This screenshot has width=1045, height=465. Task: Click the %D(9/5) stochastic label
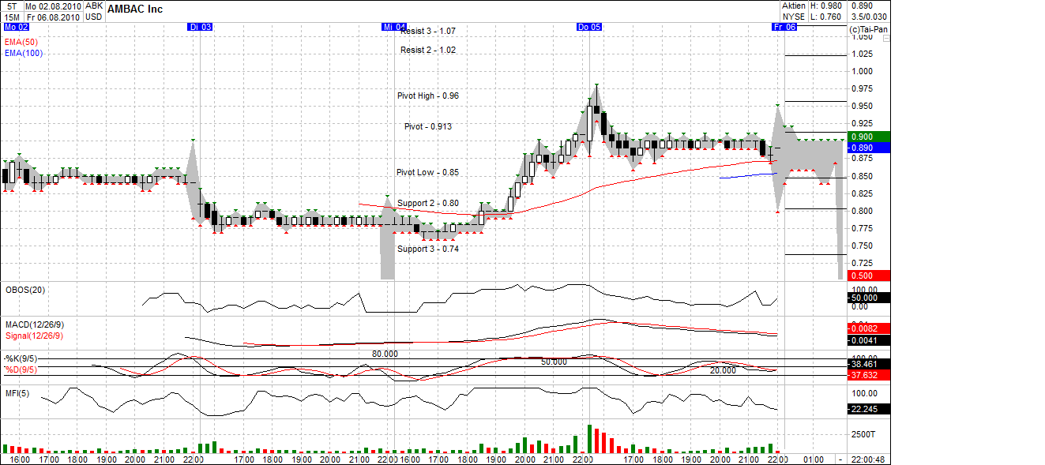click(x=21, y=369)
